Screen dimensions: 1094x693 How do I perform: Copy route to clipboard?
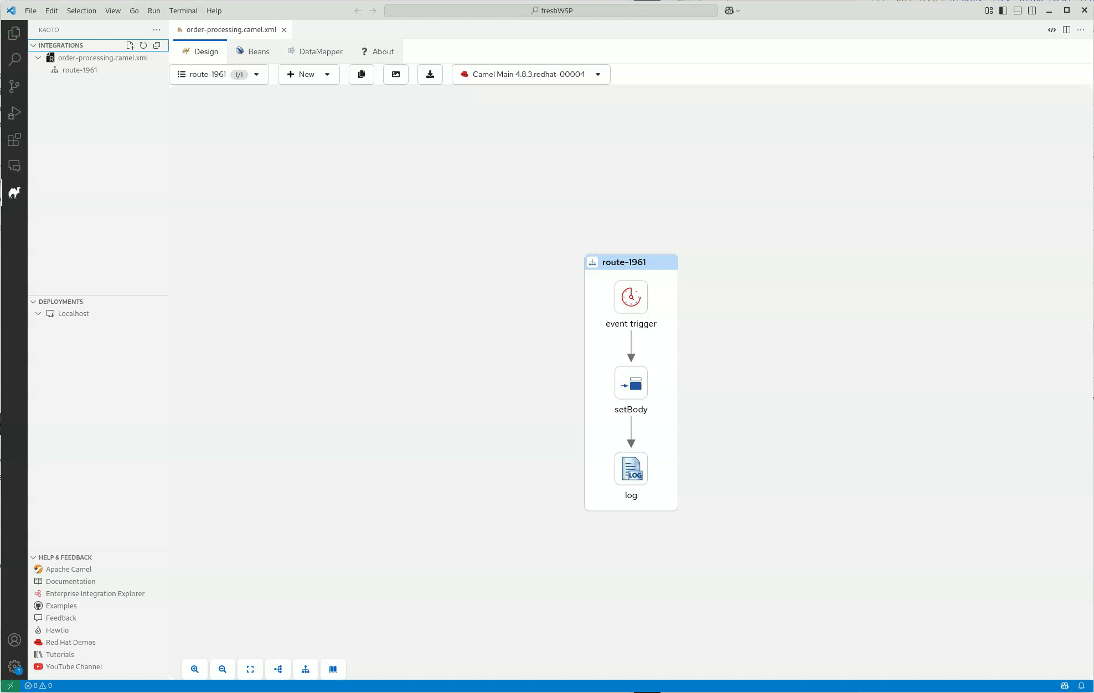pos(362,74)
